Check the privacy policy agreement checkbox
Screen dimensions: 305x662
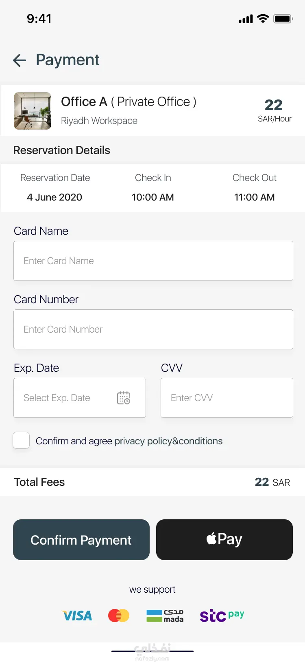[x=21, y=440]
